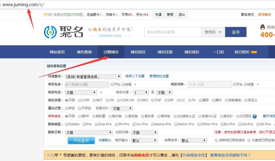Open the envelope messages icon
The height and width of the screenshot is (161, 275).
(x=46, y=15)
